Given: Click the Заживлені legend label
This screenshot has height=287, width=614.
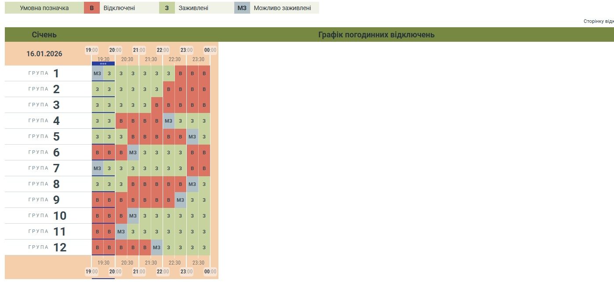Looking at the screenshot, I should coord(193,8).
